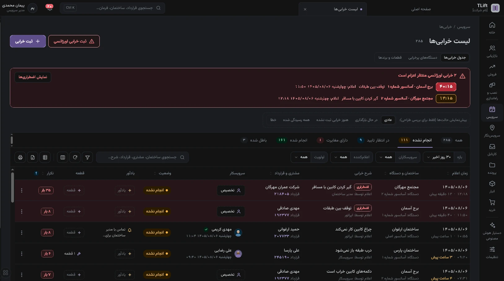Screen dimensions: 504x281
Task: Select the انجام شده status tab
Action: click(291, 140)
